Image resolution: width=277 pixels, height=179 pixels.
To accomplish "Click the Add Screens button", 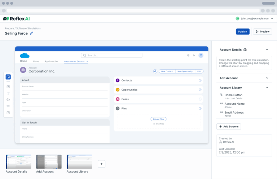I will [x=229, y=127].
